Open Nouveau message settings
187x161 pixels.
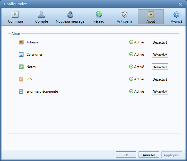70,17
